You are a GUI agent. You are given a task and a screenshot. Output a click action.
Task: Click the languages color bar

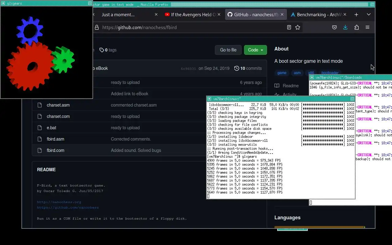(x=319, y=228)
